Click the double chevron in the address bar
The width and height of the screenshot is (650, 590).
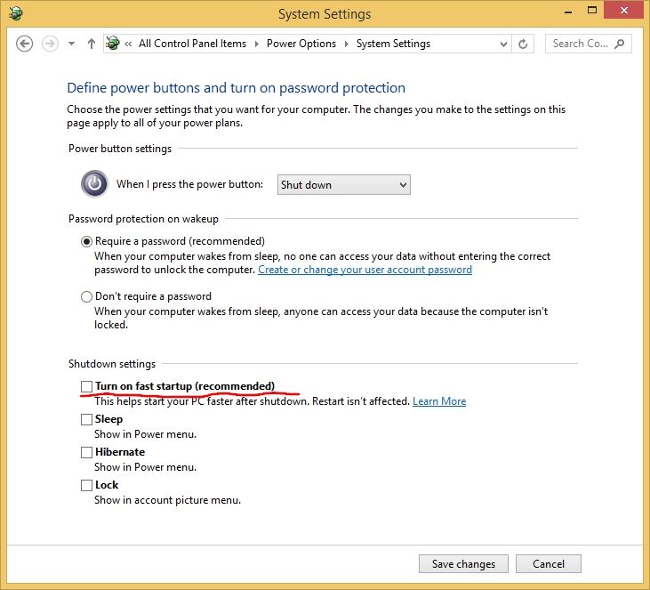(128, 44)
